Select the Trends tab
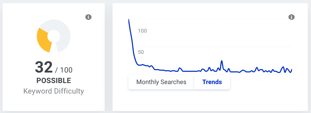This screenshot has width=311, height=113. coord(212,82)
